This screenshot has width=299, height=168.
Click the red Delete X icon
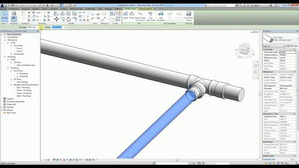[88, 20]
